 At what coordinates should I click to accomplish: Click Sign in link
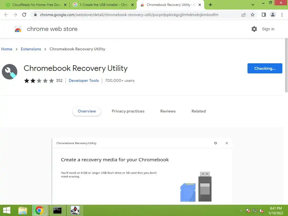pos(268,29)
